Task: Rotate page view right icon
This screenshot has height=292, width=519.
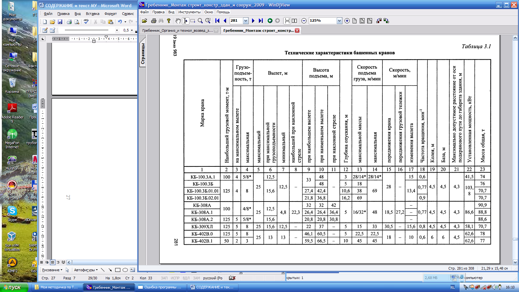Action: (x=386, y=21)
